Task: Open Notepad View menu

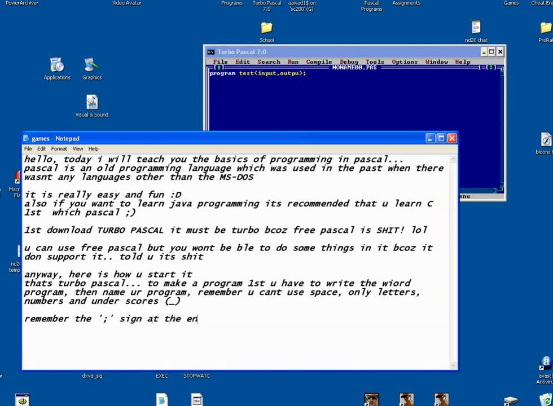Action: click(x=78, y=149)
